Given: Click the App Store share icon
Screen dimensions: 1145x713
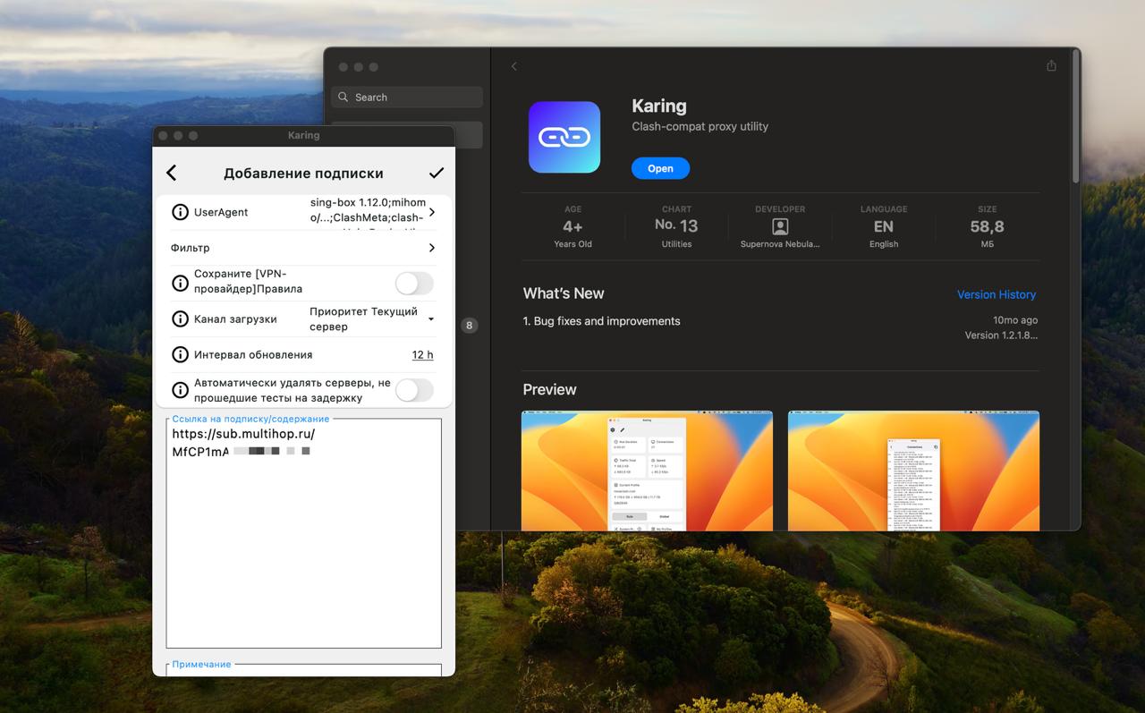Looking at the screenshot, I should pyautogui.click(x=1051, y=65).
